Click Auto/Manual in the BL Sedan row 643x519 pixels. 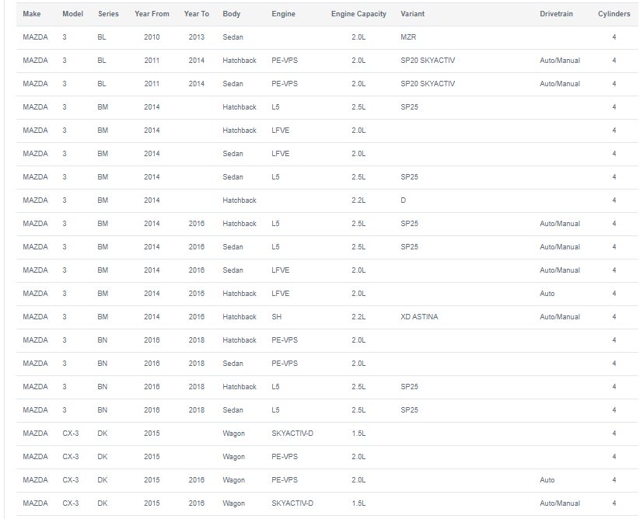(560, 84)
